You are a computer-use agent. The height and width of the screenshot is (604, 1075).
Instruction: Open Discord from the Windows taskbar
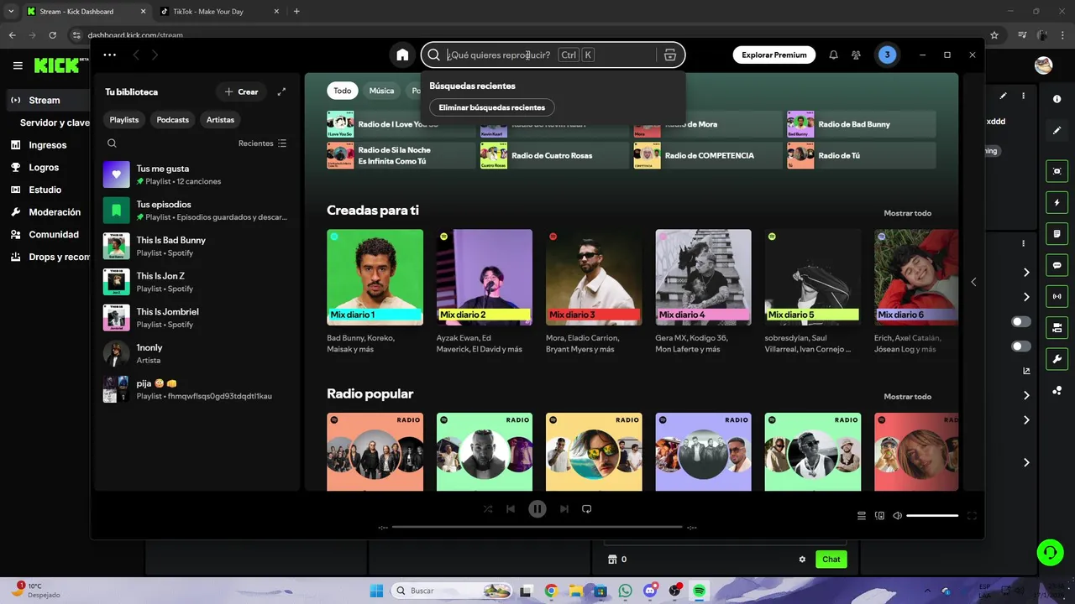click(649, 591)
